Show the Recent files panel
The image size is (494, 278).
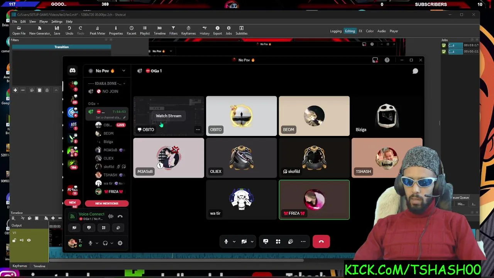pos(131,31)
